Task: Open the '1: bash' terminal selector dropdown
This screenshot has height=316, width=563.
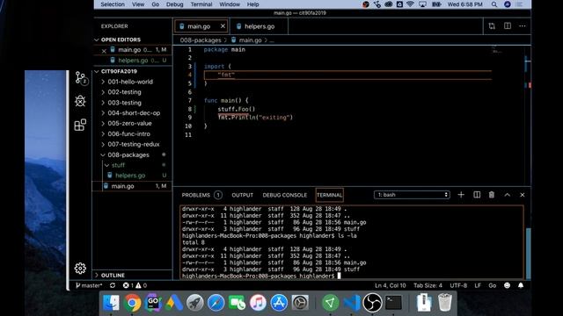Action: (x=412, y=195)
